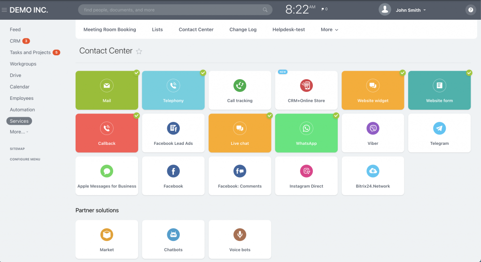Open the CRM+Online Store cart icon

(306, 85)
